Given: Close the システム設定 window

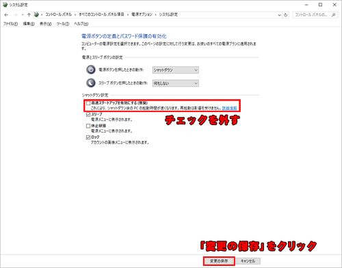Looking at the screenshot, I should (x=334, y=5).
